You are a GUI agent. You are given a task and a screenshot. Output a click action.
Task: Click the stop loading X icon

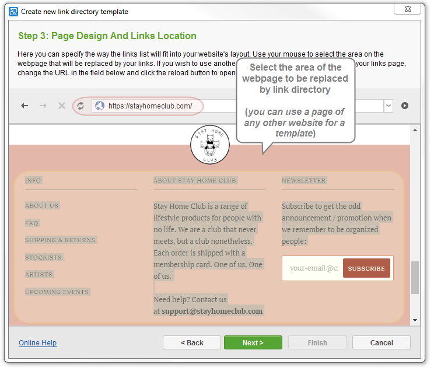tap(61, 106)
